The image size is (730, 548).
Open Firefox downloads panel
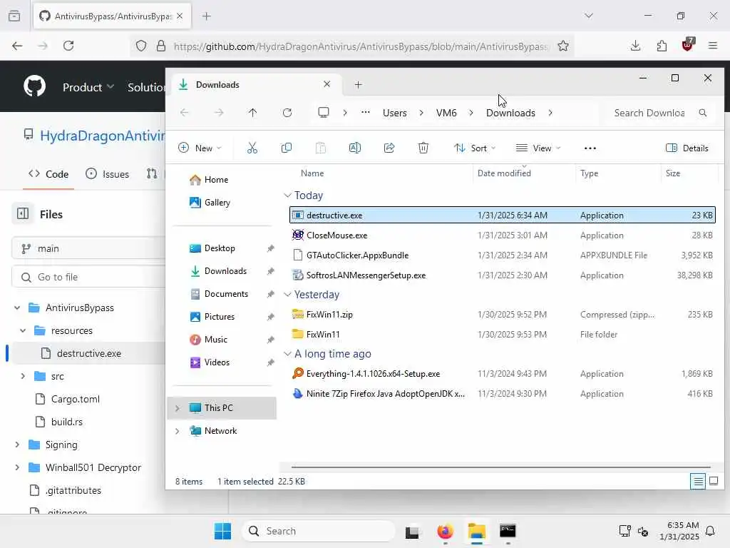point(635,46)
